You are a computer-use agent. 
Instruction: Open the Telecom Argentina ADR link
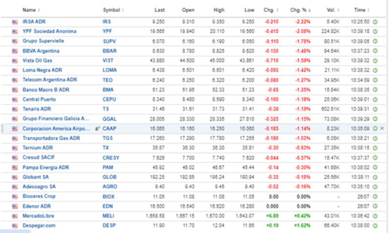coord(50,80)
